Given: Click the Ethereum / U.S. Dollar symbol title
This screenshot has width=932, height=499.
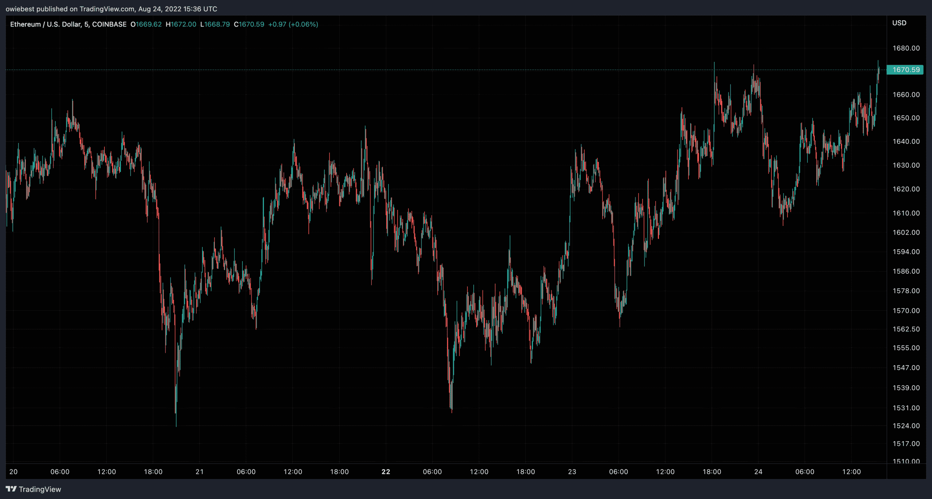Looking at the screenshot, I should pos(46,24).
